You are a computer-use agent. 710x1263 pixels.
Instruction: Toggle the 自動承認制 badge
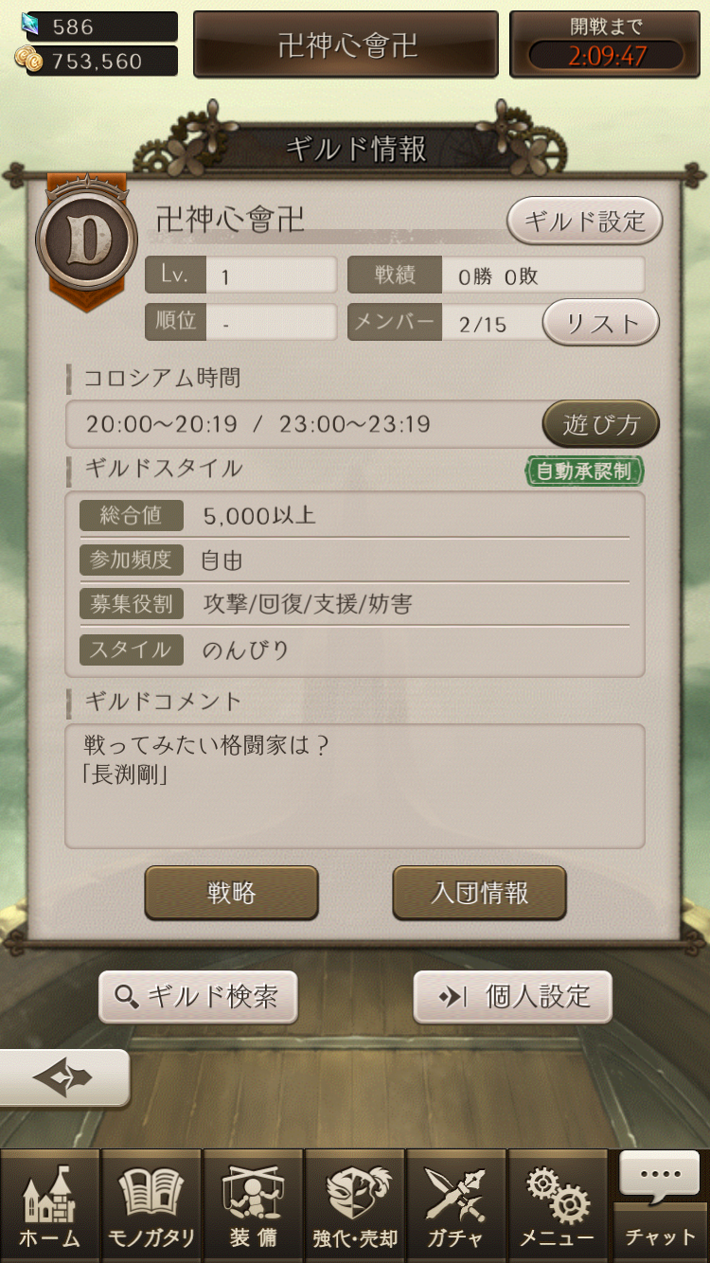(x=584, y=471)
